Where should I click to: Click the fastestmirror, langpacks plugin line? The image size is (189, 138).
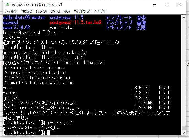click(x=53, y=63)
